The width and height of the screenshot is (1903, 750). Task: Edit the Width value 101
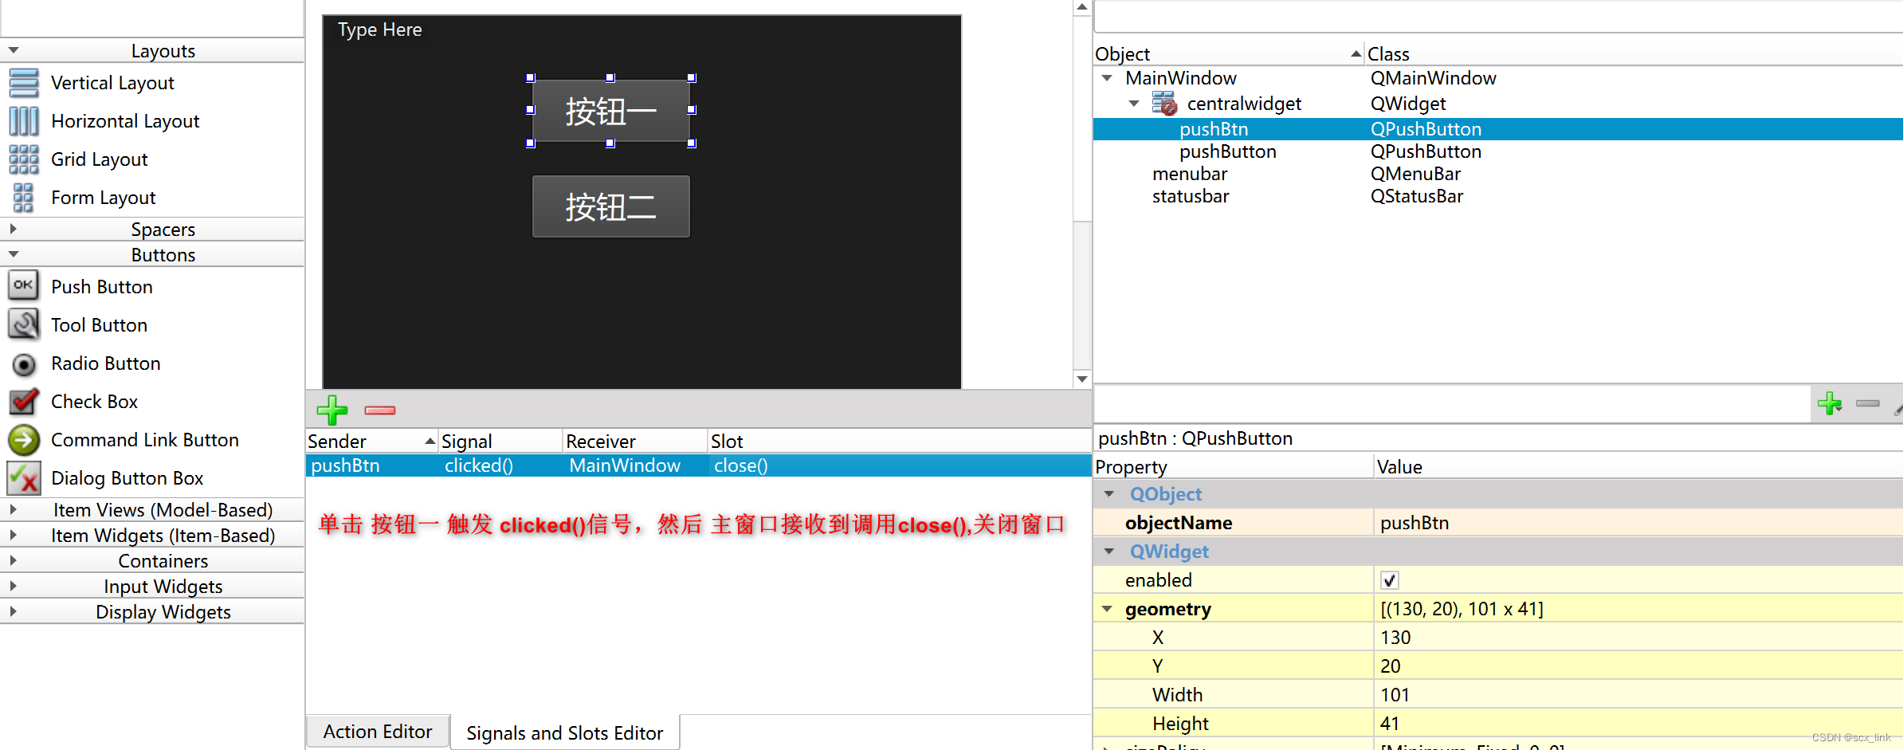coord(1639,695)
